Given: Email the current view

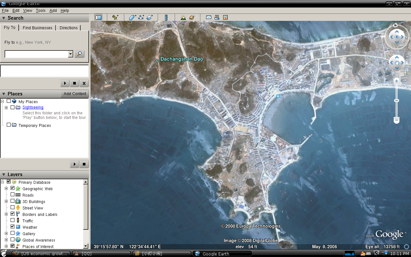Looking at the screenshot, I should coord(209,17).
